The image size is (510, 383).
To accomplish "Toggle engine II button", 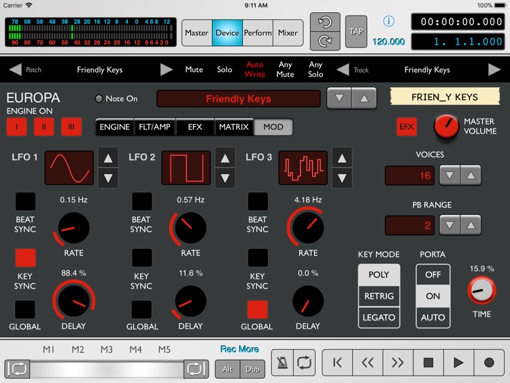I will tap(44, 127).
